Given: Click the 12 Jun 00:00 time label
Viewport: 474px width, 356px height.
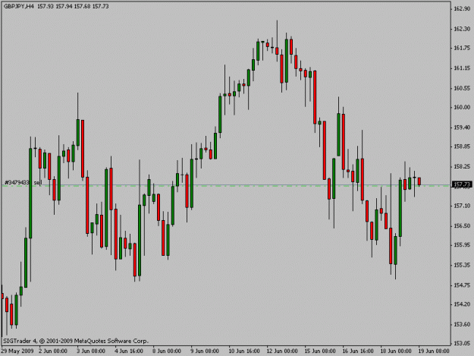Looking at the screenshot, I should (282, 351).
